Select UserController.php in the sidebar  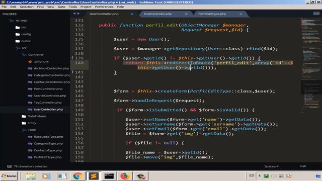click(48, 110)
